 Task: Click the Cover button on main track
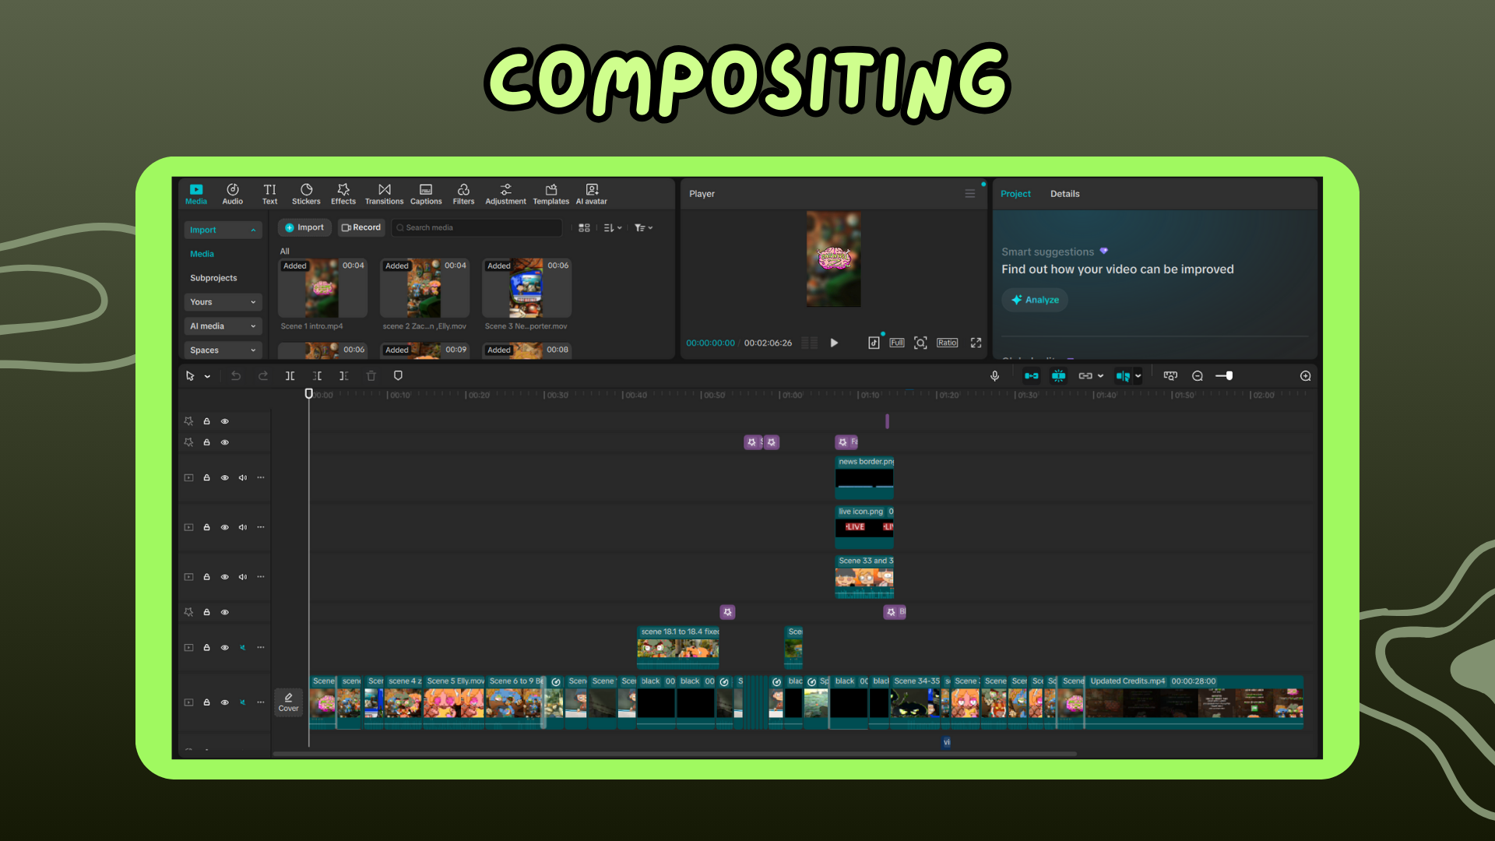[288, 702]
